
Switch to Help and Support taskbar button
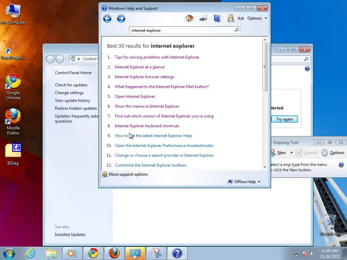click(x=177, y=253)
